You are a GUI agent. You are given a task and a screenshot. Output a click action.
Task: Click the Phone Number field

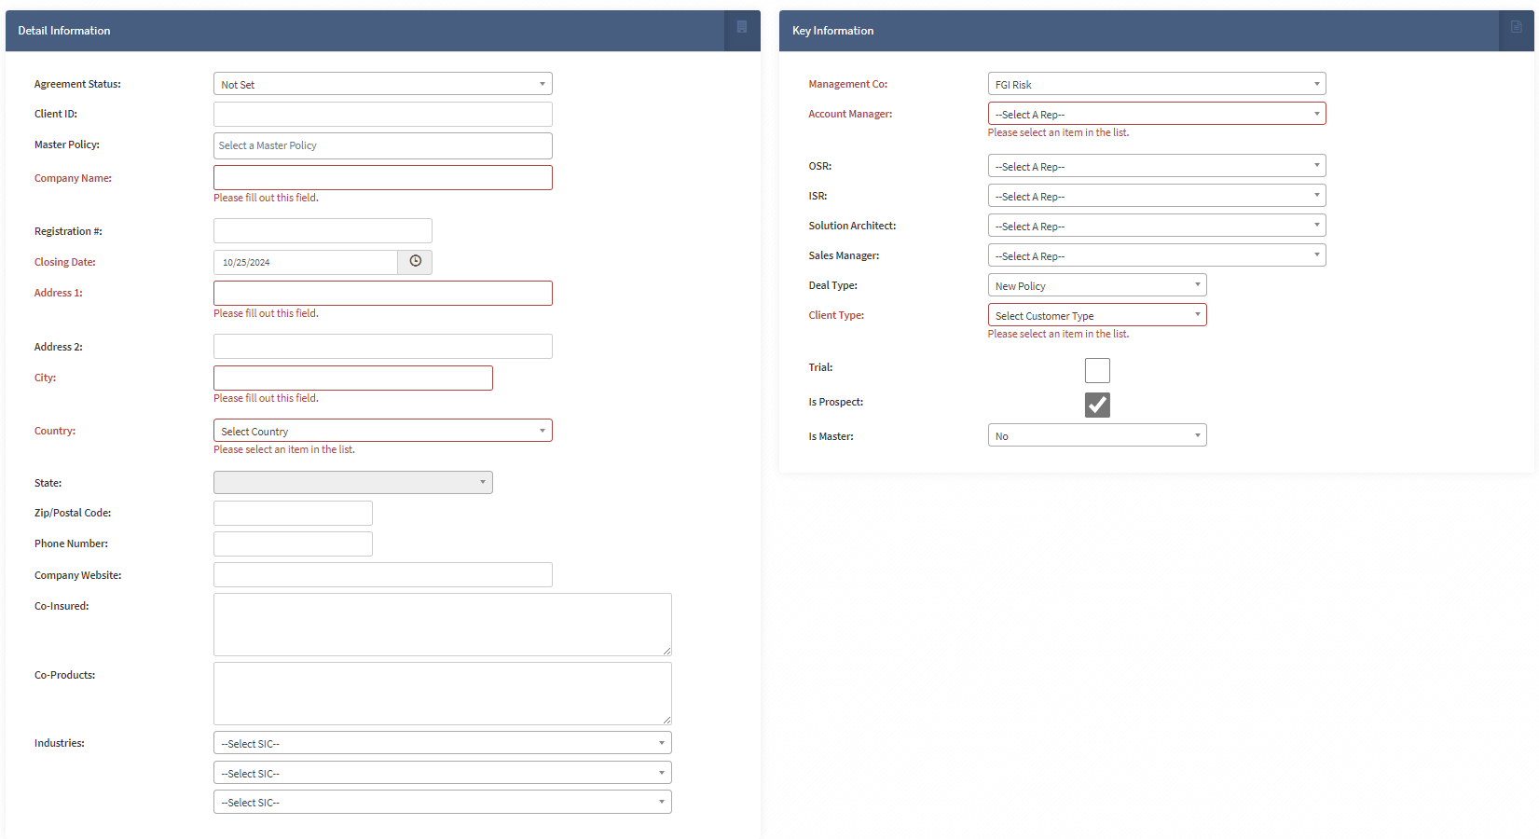pyautogui.click(x=293, y=543)
